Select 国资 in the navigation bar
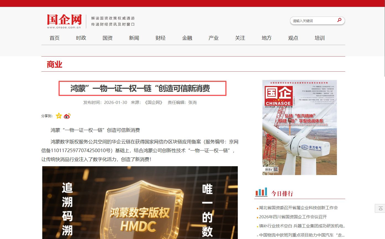385x239 pixels. (107, 38)
